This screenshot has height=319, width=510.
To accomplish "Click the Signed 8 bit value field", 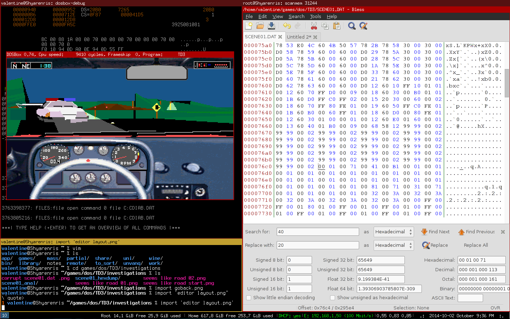I will [x=299, y=260].
